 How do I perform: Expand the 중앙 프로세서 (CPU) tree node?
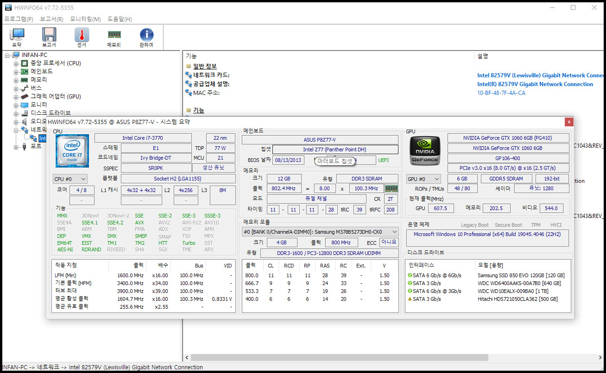click(x=16, y=63)
